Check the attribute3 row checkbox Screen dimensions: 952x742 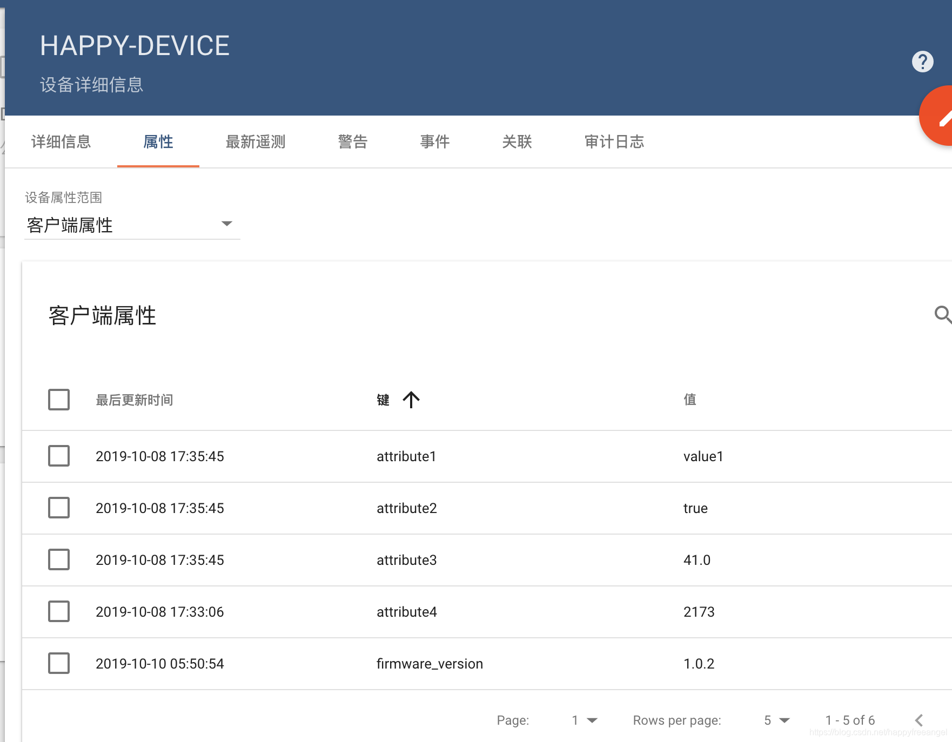59,559
